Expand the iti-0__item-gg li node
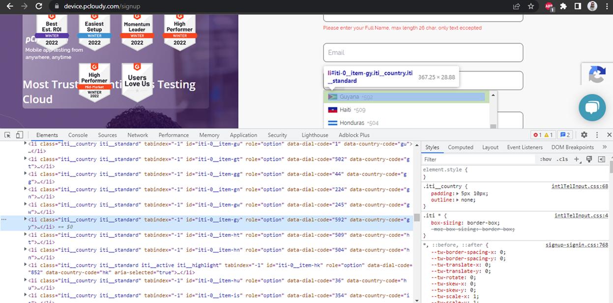 [26, 174]
